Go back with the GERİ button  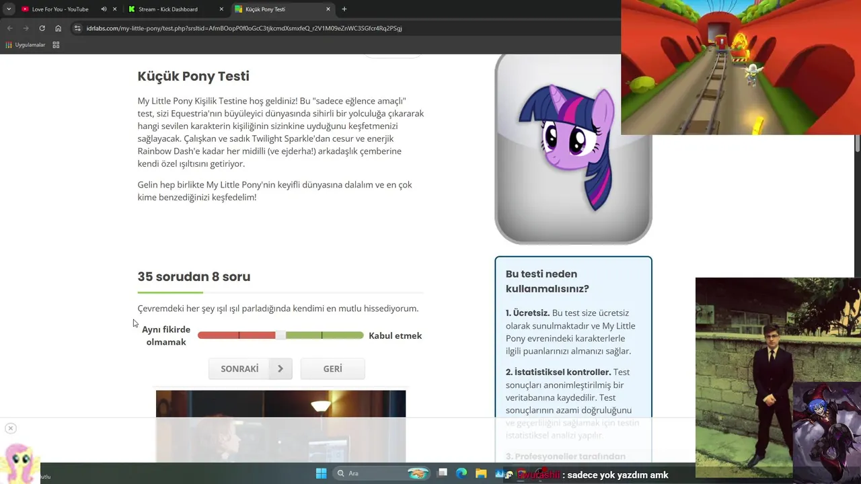332,369
